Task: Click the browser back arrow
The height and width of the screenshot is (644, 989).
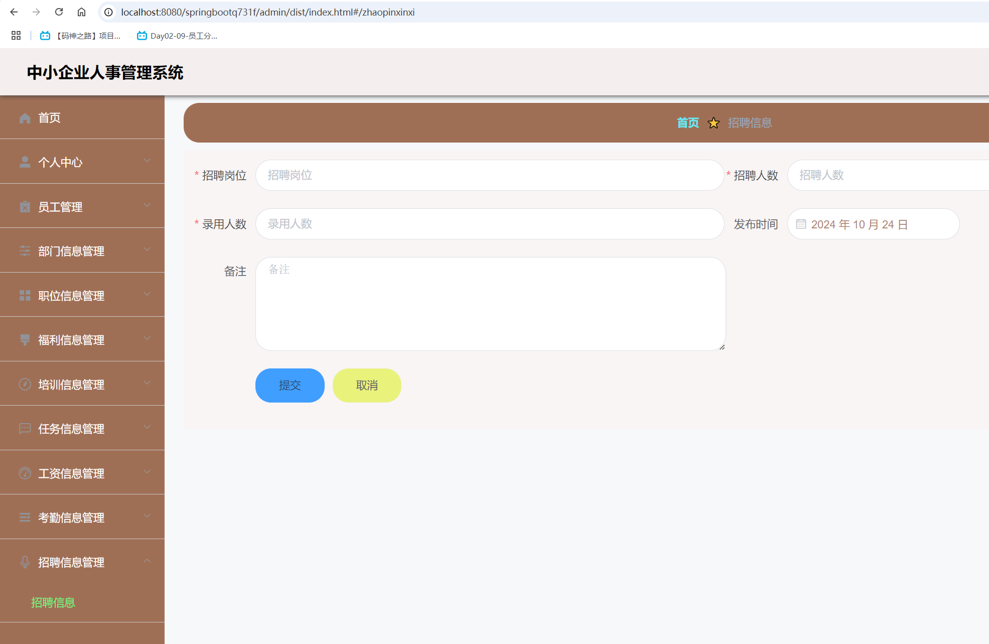Action: tap(14, 12)
